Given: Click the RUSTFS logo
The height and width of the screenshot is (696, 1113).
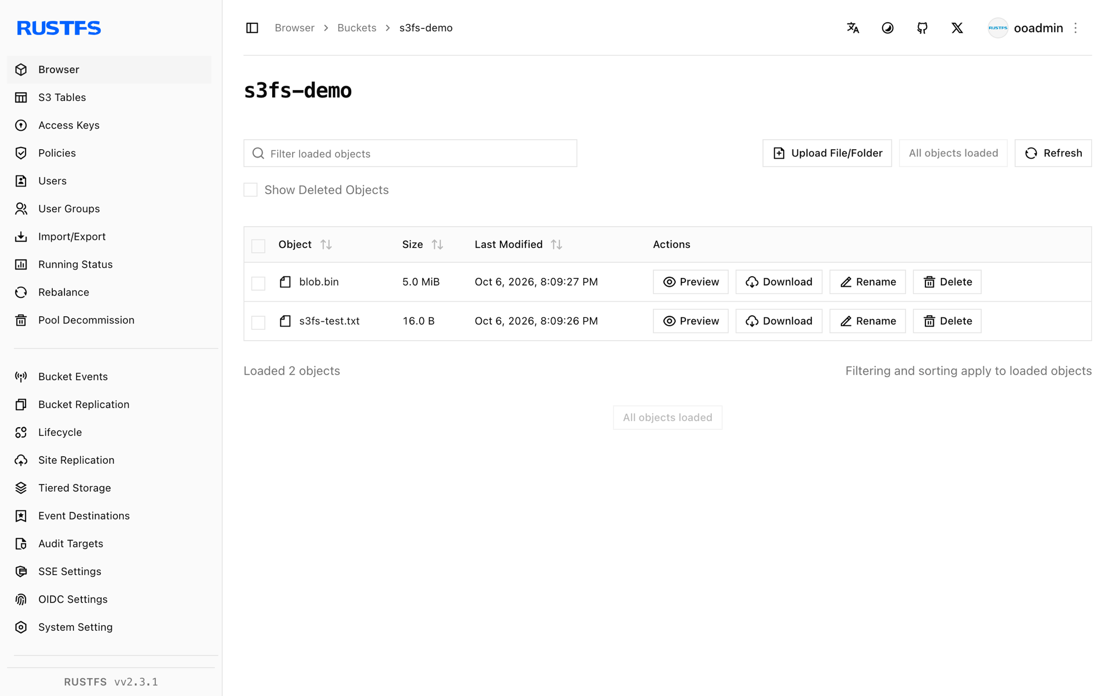Looking at the screenshot, I should pyautogui.click(x=59, y=28).
